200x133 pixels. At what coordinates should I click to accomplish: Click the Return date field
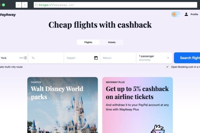click(x=118, y=58)
